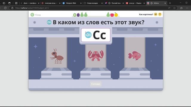
Task: Open browser extensions icon
Action: click(181, 8)
